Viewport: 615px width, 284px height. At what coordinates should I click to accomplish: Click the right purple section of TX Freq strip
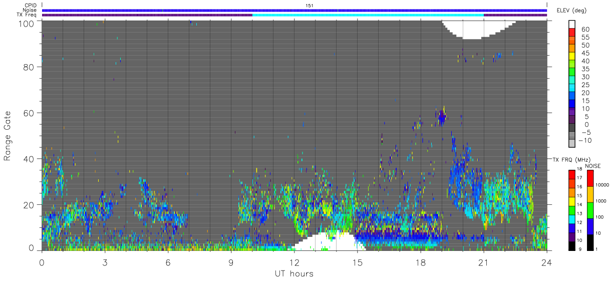pyautogui.click(x=515, y=15)
